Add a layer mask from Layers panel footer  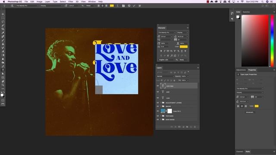[x=179, y=127]
